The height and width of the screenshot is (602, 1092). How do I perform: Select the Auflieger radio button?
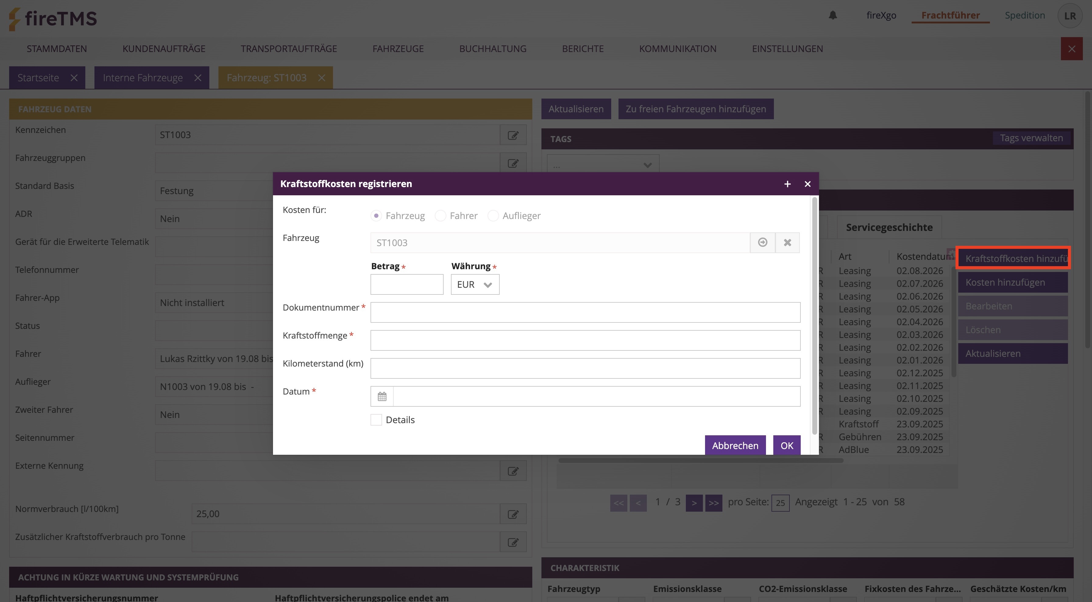tap(493, 216)
